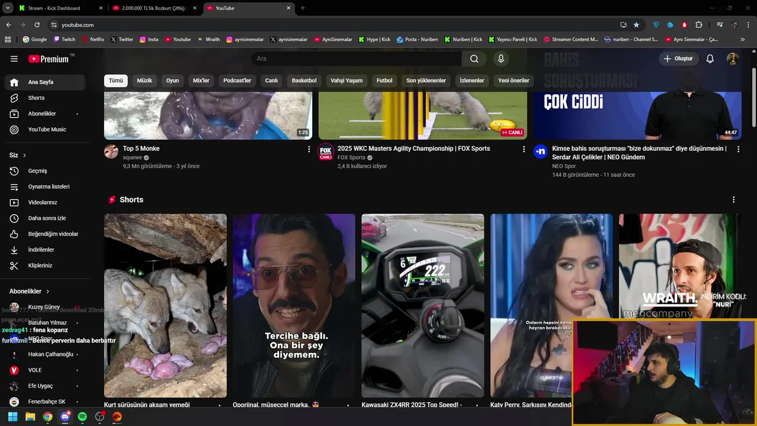Open OBS Studio from the taskbar
Screen dimensions: 757x426
click(100, 417)
